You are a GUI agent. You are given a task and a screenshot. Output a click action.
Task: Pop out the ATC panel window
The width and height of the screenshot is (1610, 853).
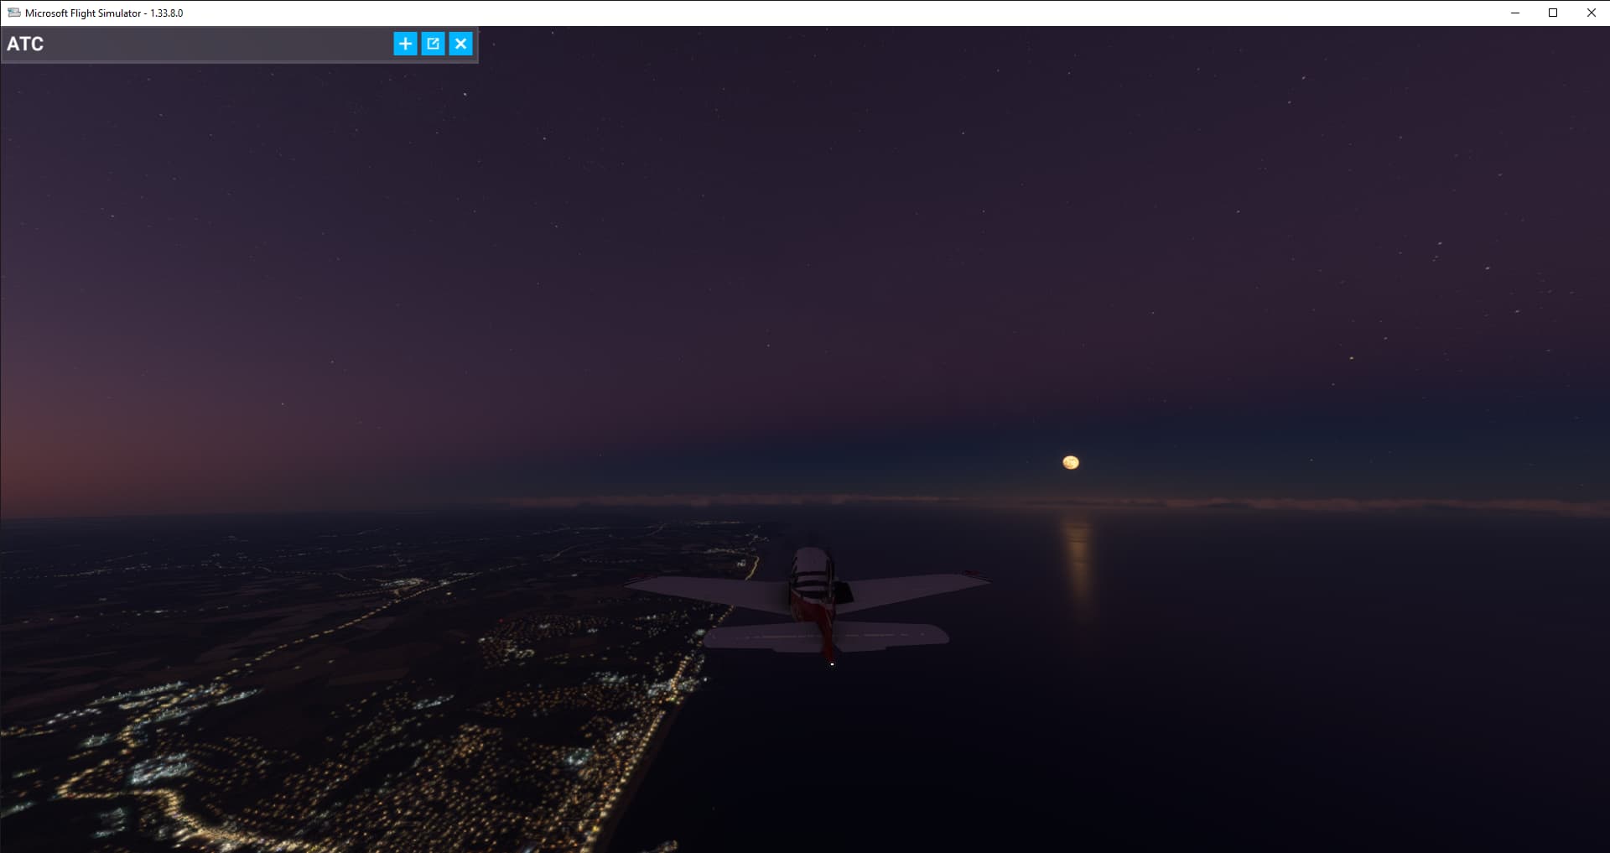point(433,44)
